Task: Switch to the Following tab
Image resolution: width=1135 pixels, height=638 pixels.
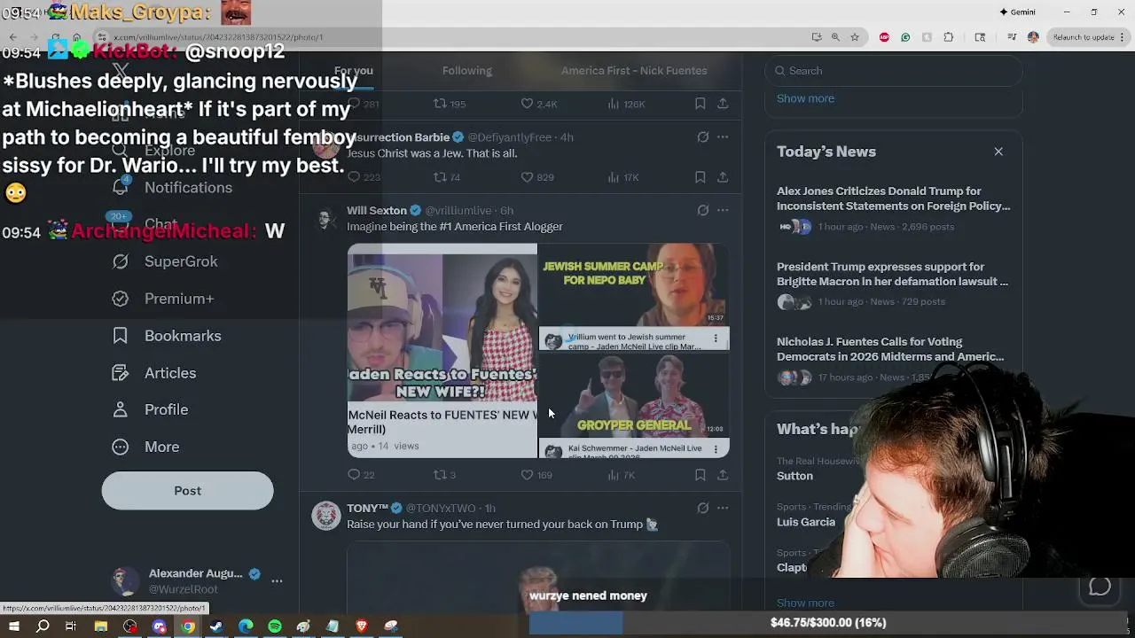Action: pyautogui.click(x=467, y=71)
